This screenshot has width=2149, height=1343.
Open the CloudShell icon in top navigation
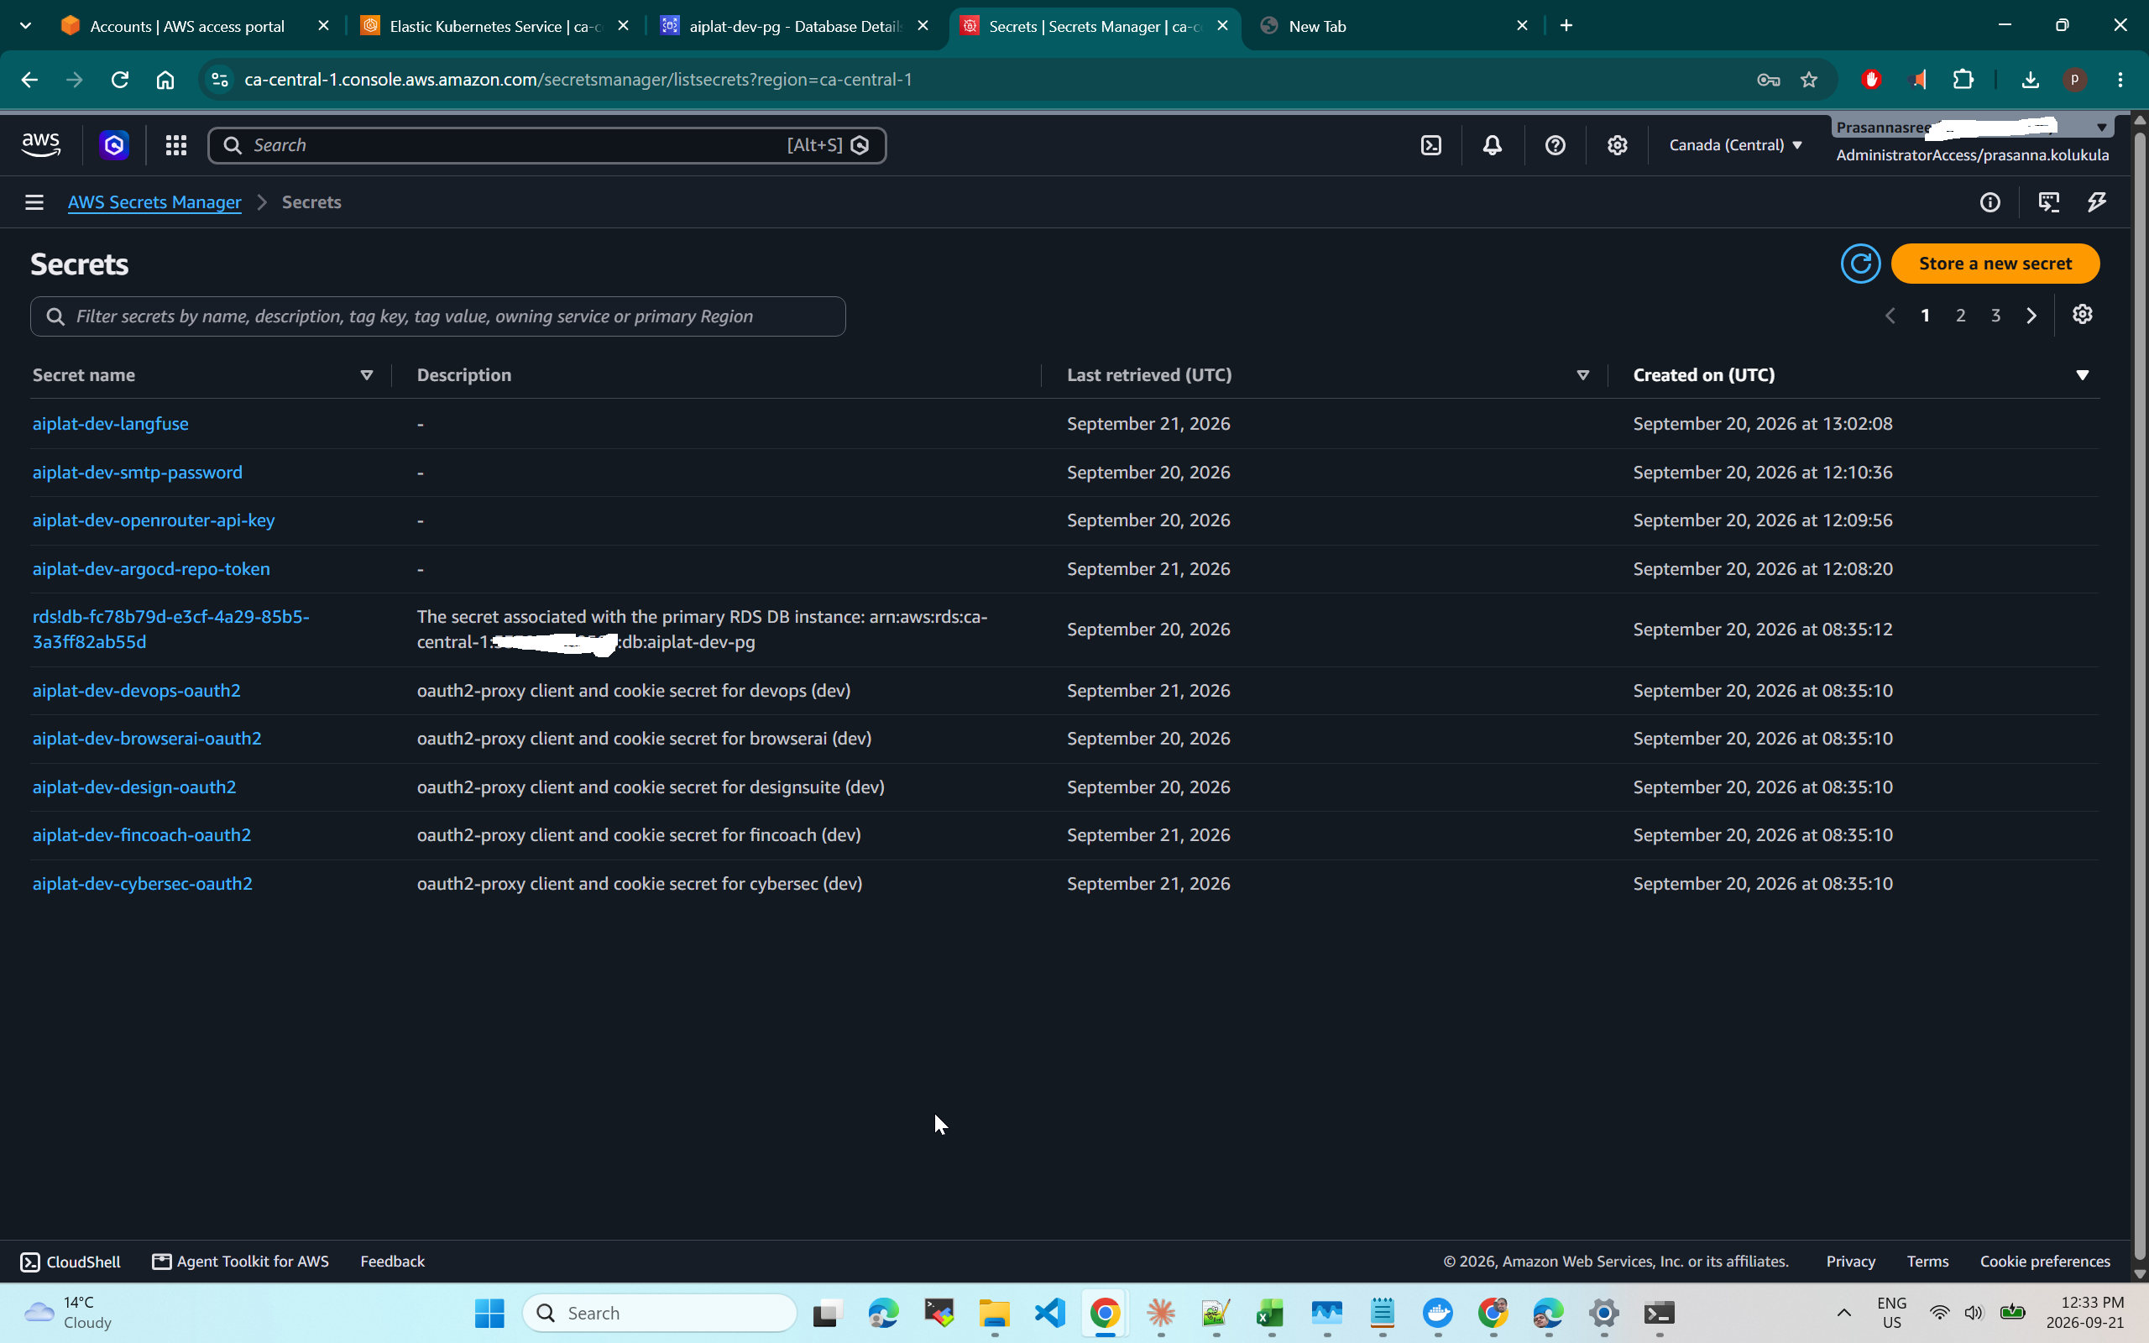point(1430,144)
